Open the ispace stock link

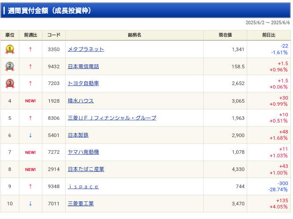coord(83,186)
